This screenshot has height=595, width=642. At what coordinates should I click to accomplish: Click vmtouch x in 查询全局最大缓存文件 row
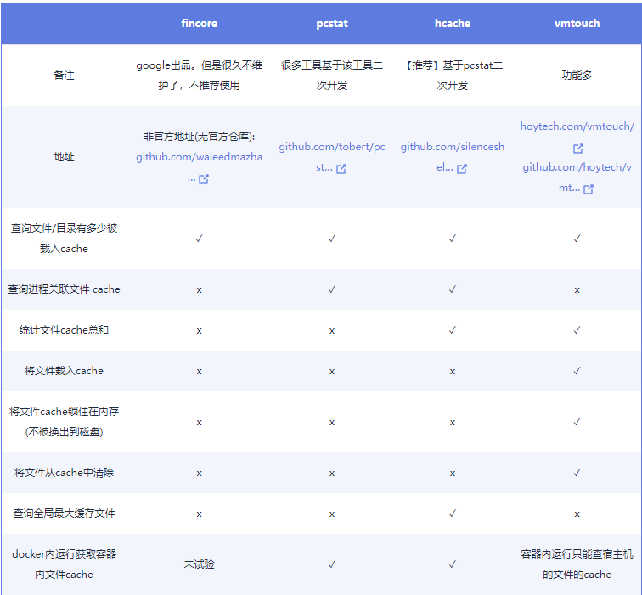(x=577, y=514)
